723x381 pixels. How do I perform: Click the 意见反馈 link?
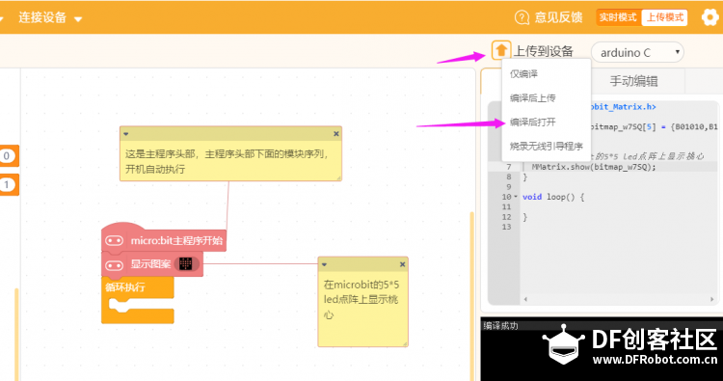558,17
